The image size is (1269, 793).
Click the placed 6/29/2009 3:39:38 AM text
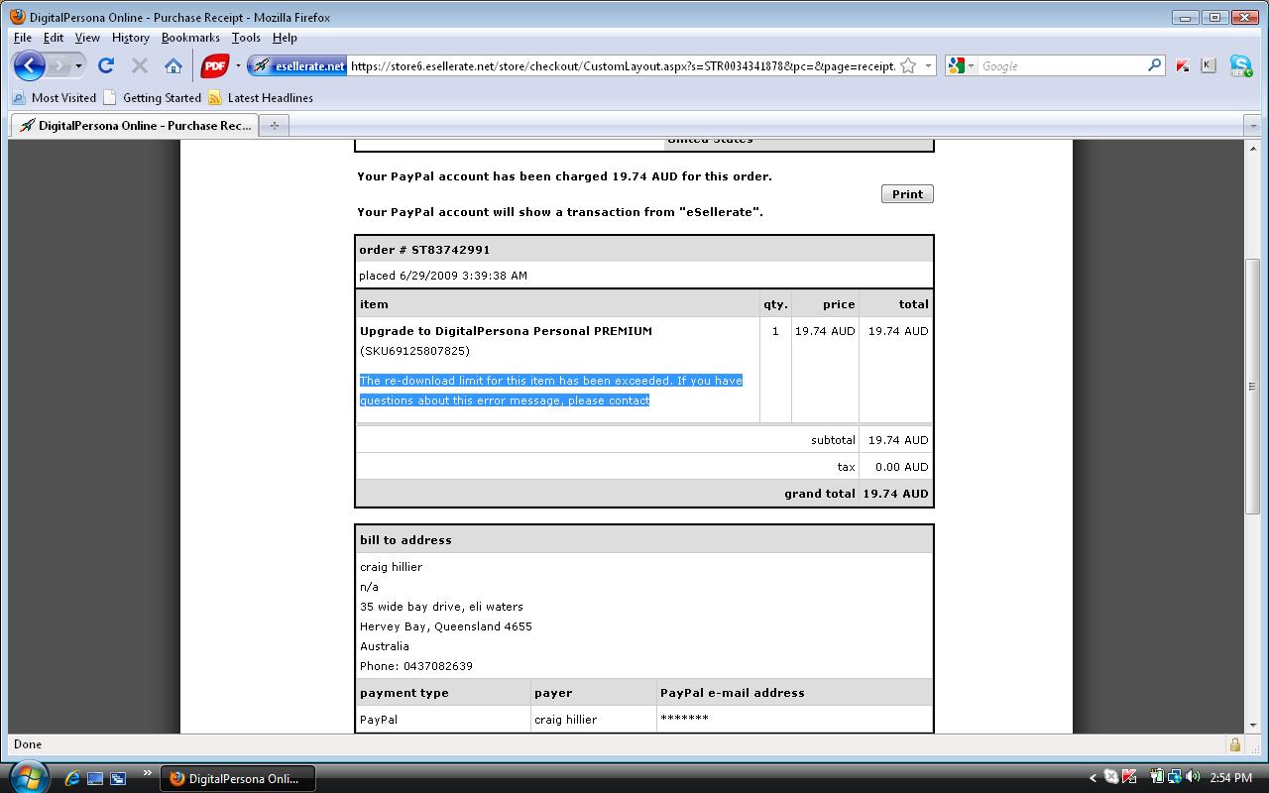coord(443,276)
